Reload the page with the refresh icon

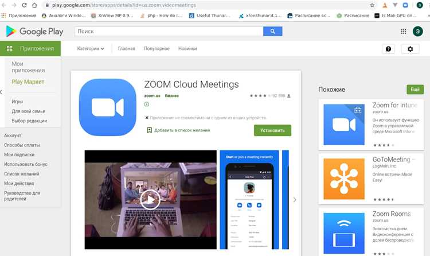[x=25, y=5]
